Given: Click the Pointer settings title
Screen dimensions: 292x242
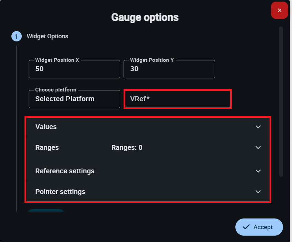Looking at the screenshot, I should pos(60,192).
